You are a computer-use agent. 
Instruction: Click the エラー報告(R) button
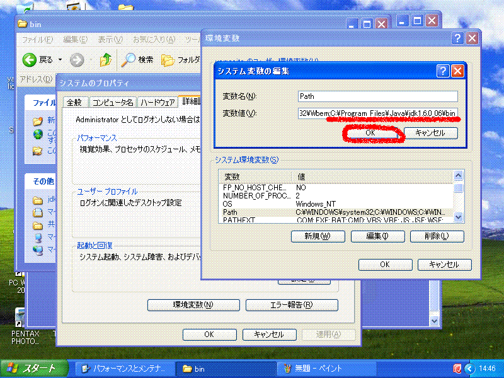click(292, 305)
